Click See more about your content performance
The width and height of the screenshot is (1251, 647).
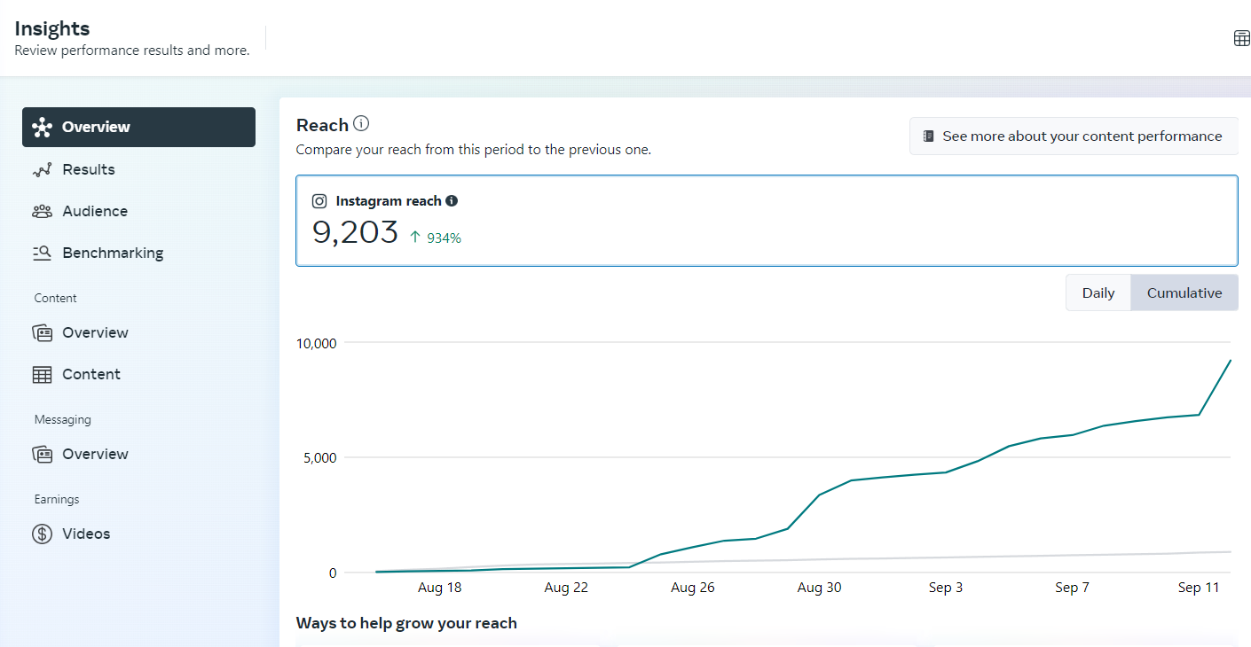click(x=1074, y=136)
